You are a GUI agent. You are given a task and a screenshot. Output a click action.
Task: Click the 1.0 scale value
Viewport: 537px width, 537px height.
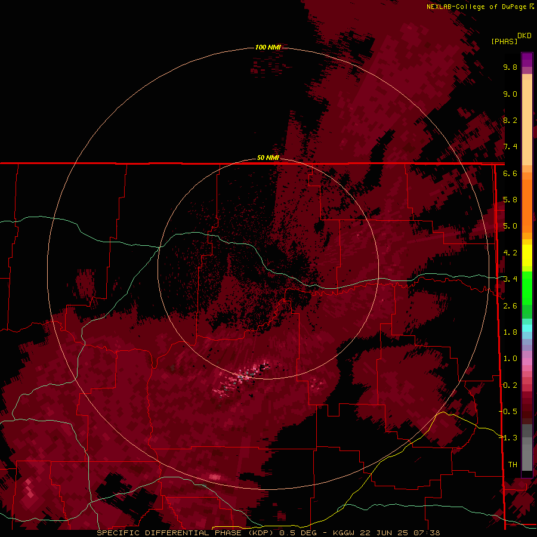click(x=510, y=359)
